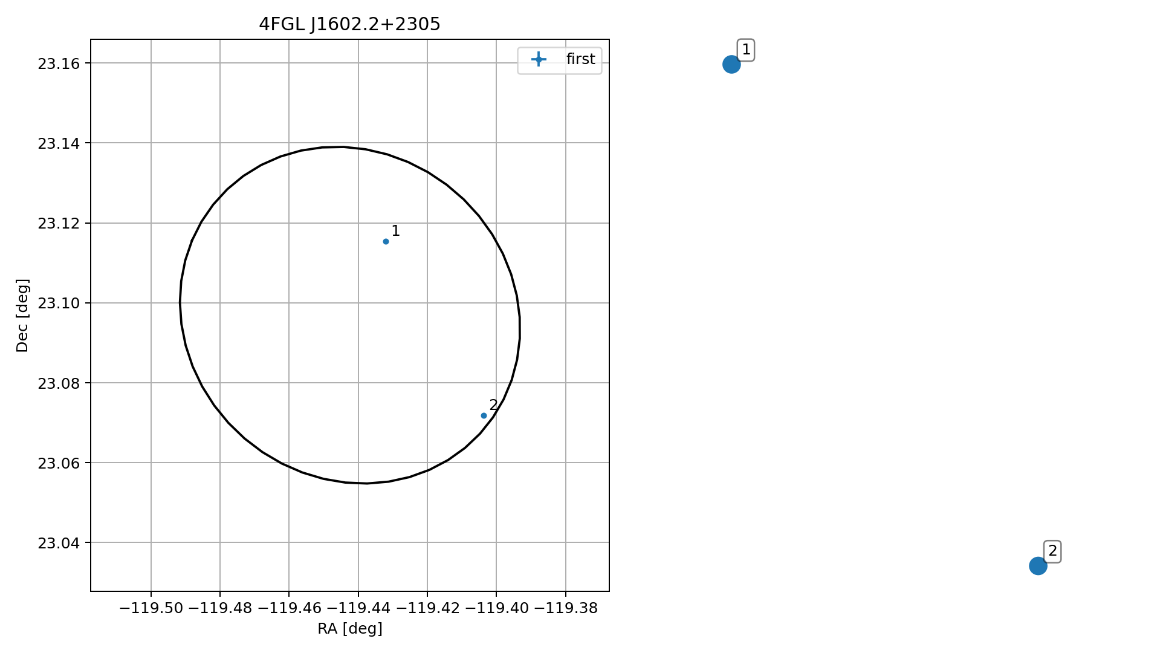
Task: Click the −119.46 x-axis tick label
Action: click(289, 608)
